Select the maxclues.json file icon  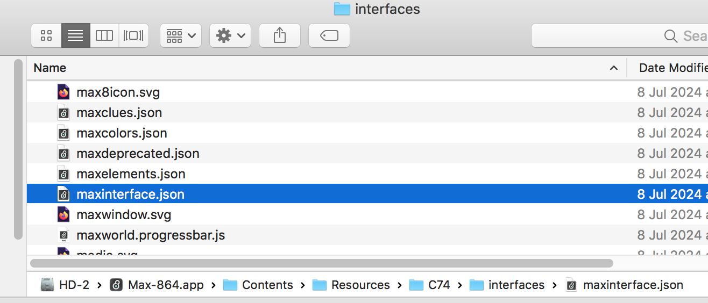click(x=63, y=113)
